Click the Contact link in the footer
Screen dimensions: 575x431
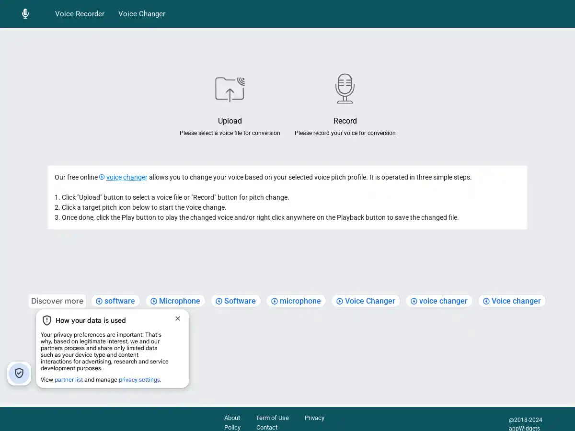[x=267, y=427]
